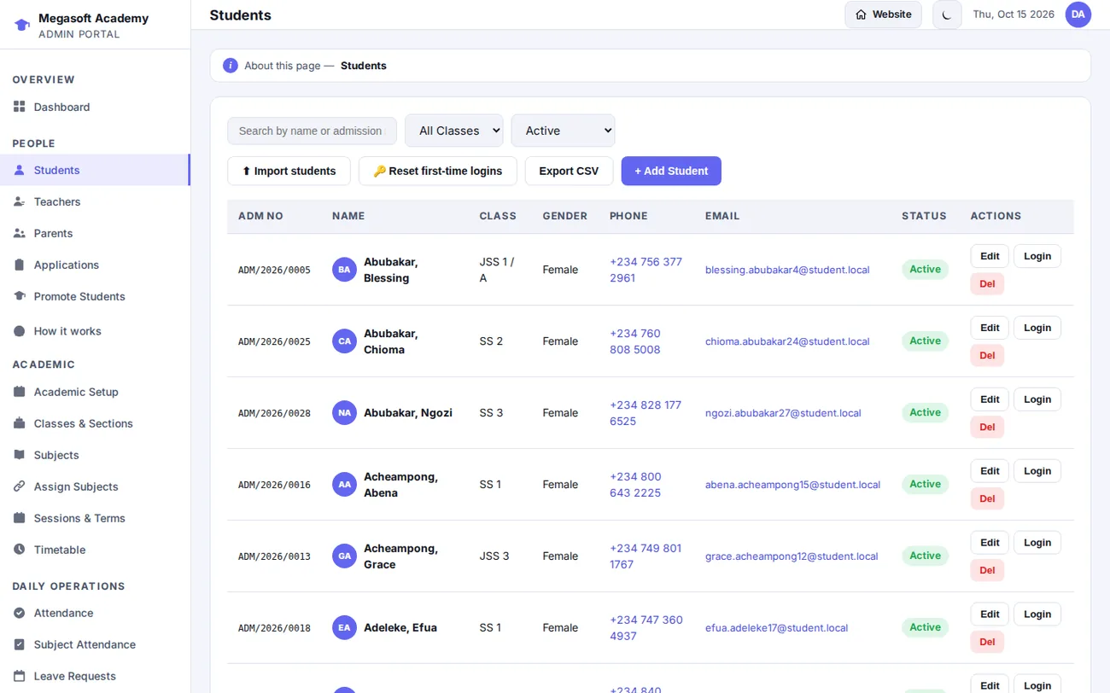This screenshot has width=1110, height=693.
Task: Click Import students button
Action: (289, 171)
